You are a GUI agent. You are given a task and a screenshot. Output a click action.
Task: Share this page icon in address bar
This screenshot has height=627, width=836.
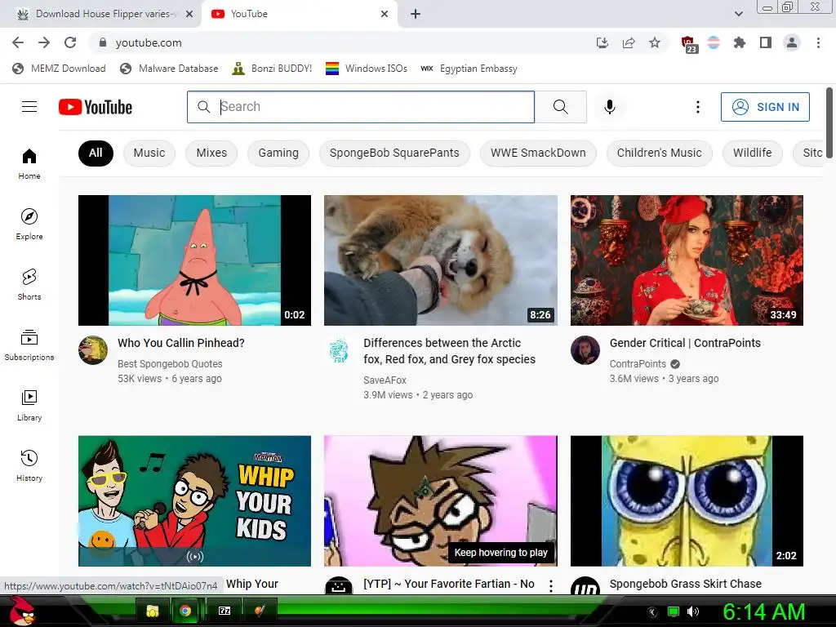(x=629, y=42)
